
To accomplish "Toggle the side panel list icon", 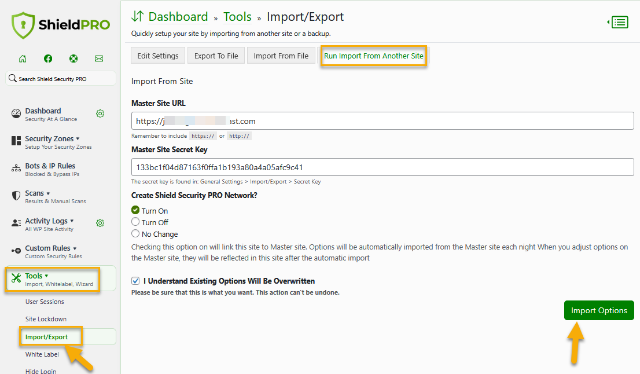I will [x=618, y=22].
